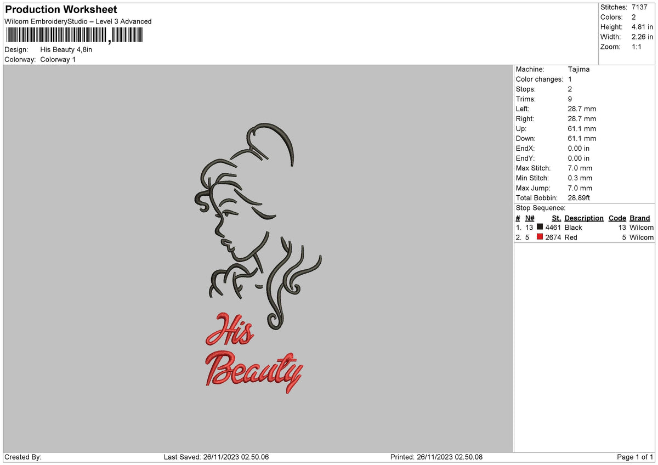
Task: Click the "N#" column header
Action: click(x=529, y=218)
